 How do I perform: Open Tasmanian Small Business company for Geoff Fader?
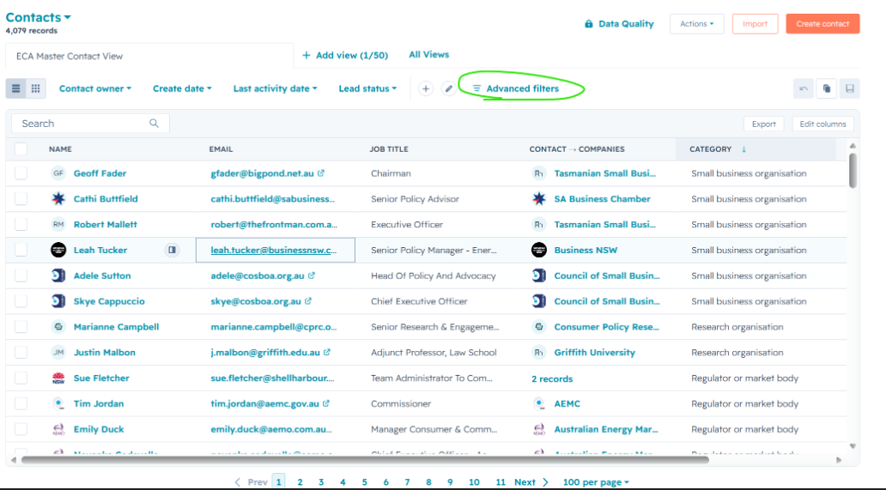[x=605, y=173]
